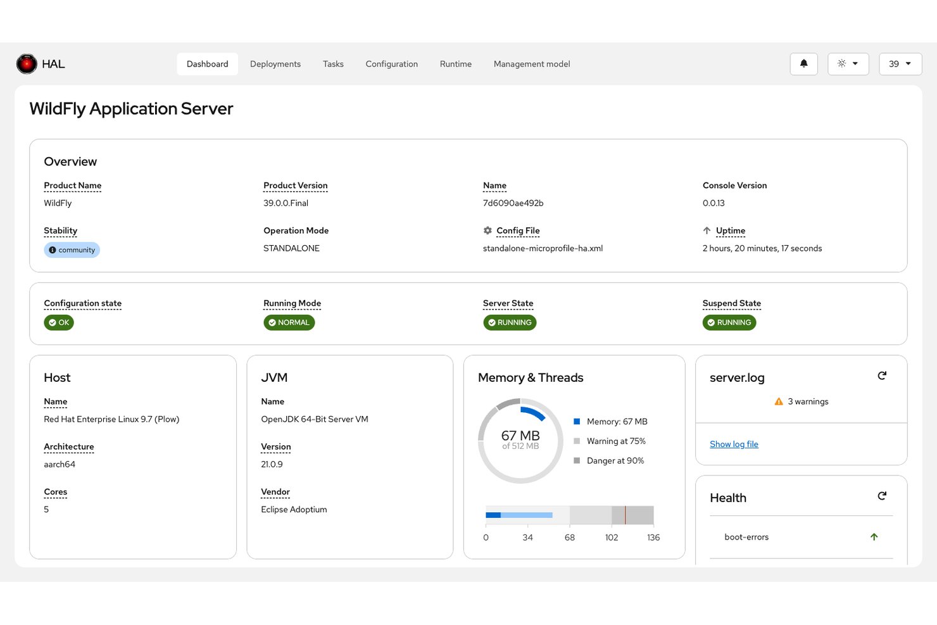Refresh the server.log card
Screen dimensions: 937x625
pyautogui.click(x=882, y=376)
